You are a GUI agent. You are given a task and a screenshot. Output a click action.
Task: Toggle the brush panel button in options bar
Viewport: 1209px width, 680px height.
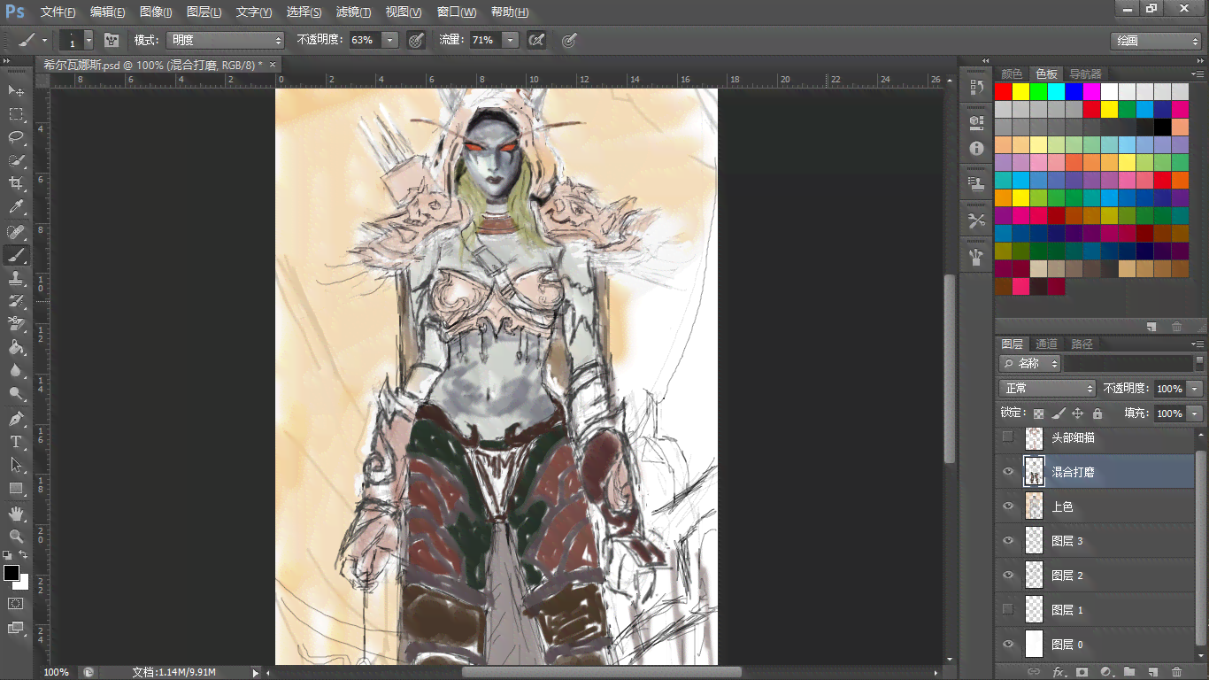click(112, 40)
